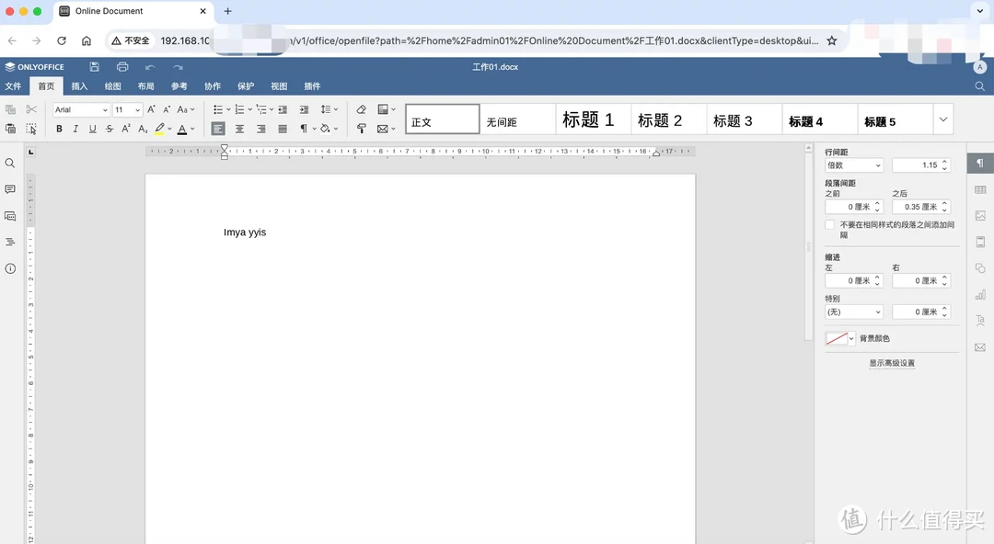The image size is (994, 544).
Task: Open the Chat panel in left sidebar
Action: tap(10, 216)
